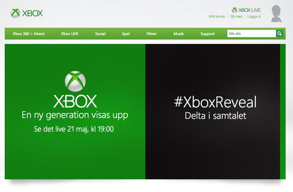The width and height of the screenshot is (293, 192).
Task: Click the text 'Se det live 21 maj, kl 19:00'
Action: (x=74, y=129)
